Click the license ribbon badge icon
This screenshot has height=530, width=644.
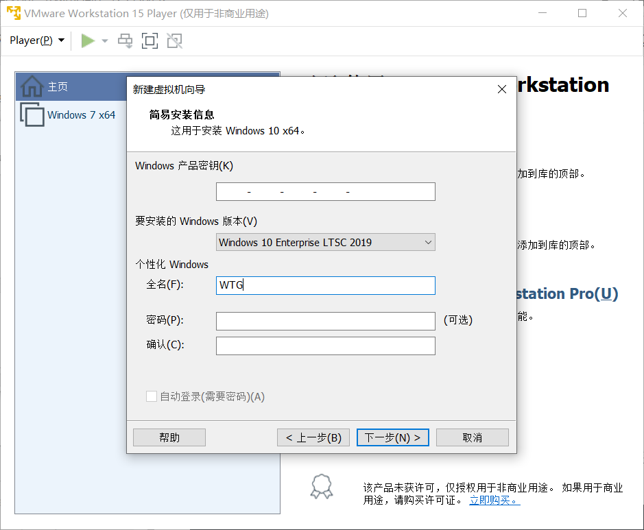pyautogui.click(x=322, y=487)
